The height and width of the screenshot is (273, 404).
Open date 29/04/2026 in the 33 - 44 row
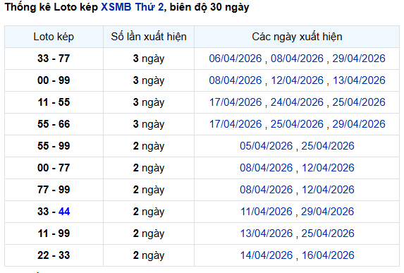(x=328, y=212)
